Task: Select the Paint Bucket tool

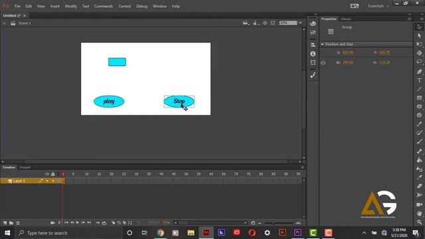Action: (419, 160)
